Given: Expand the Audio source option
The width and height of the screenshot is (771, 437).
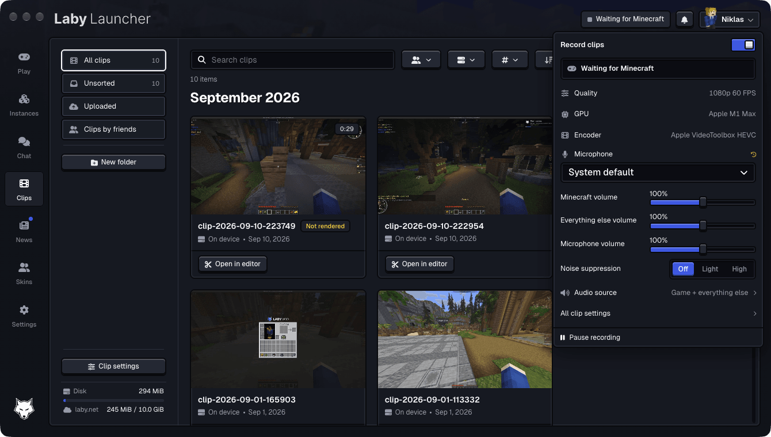Looking at the screenshot, I should [x=658, y=293].
